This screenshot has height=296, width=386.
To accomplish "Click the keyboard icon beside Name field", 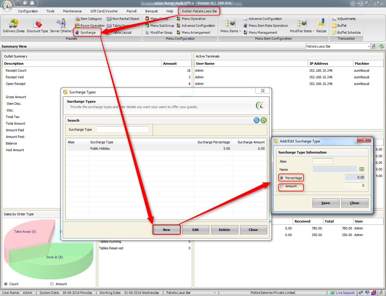I will click(362, 170).
